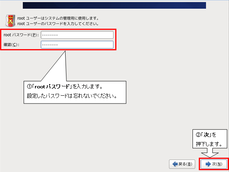Focus the password confirmation field
This screenshot has height=172, width=229.
[77, 45]
